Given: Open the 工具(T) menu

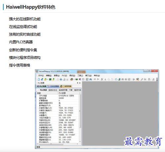Looking at the screenshot, I should coord(80,76).
